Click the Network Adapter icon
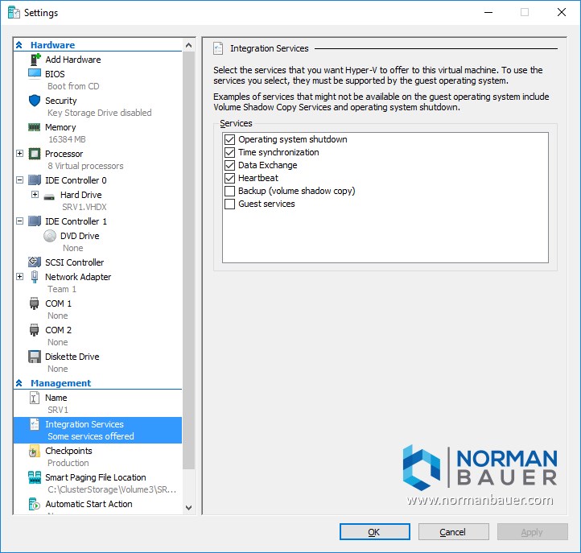This screenshot has width=581, height=553. [x=35, y=277]
